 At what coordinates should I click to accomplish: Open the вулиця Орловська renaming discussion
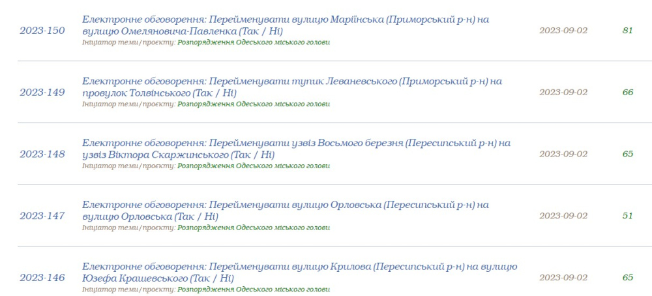click(285, 205)
